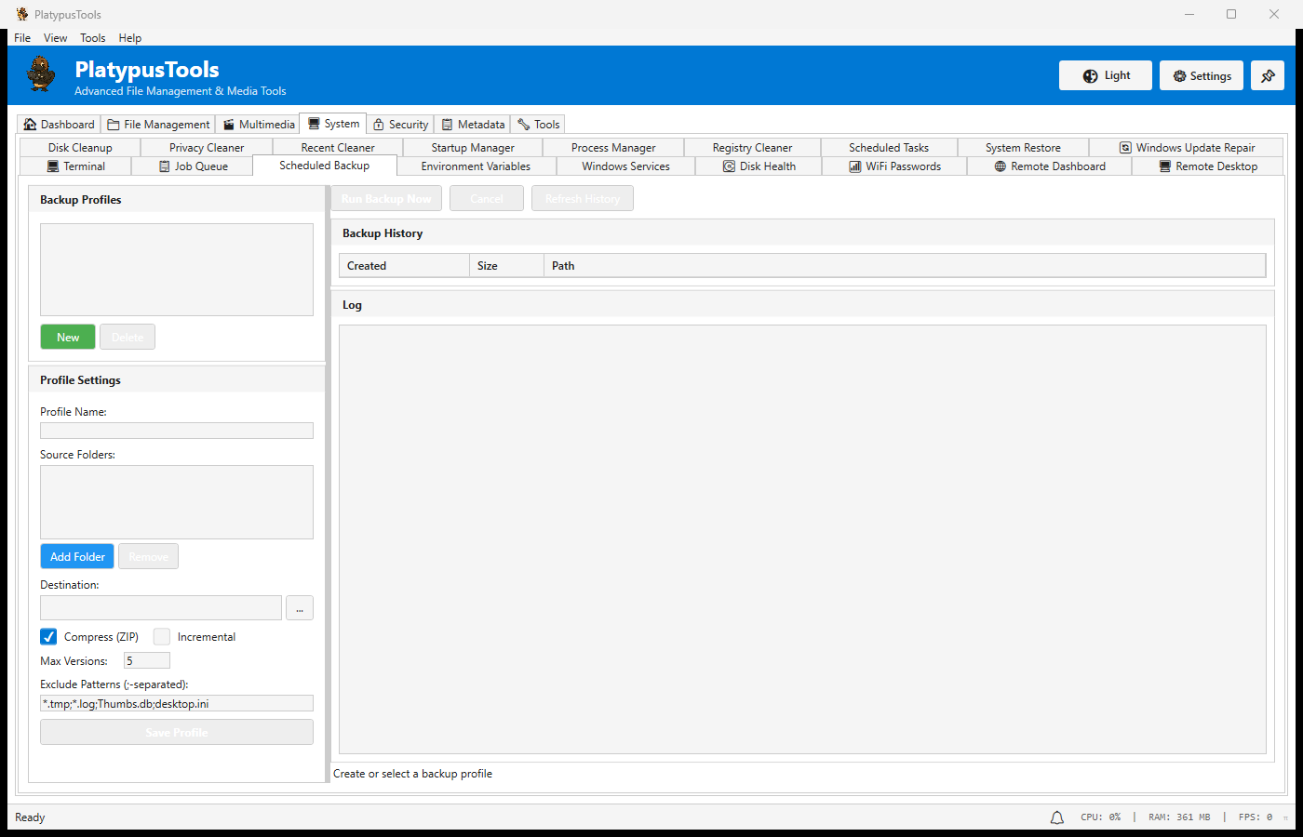Screen dimensions: 1303x837
Task: Click the Add Folder button
Action: pyautogui.click(x=77, y=557)
